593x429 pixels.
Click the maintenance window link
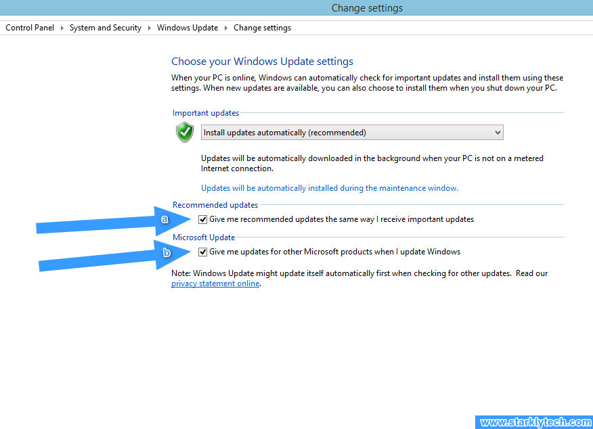point(330,187)
